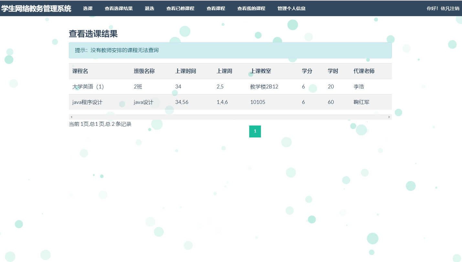The width and height of the screenshot is (462, 262).
Task: Click teacher name 鞠红军 in table
Action: tap(361, 102)
